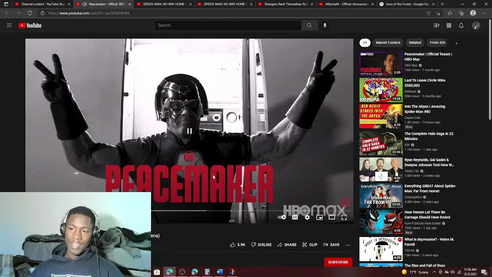Select the Marvel Comics filter chip
The height and width of the screenshot is (277, 492).
388,43
